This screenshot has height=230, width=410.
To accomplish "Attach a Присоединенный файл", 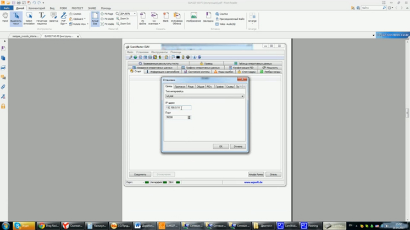I will point(230,19).
